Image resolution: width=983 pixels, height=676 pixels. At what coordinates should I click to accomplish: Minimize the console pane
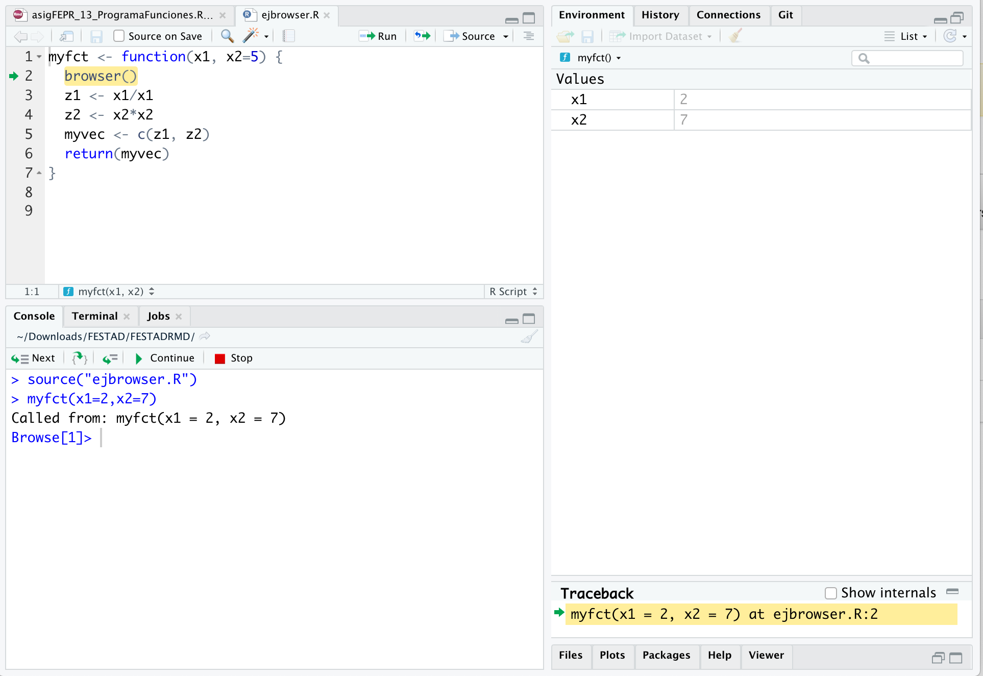tap(512, 320)
